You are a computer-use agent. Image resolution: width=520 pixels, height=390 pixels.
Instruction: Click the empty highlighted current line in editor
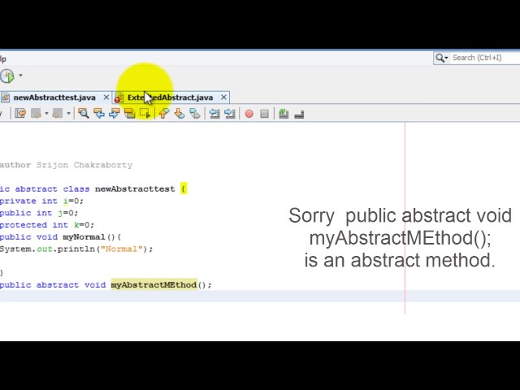[x=260, y=296]
